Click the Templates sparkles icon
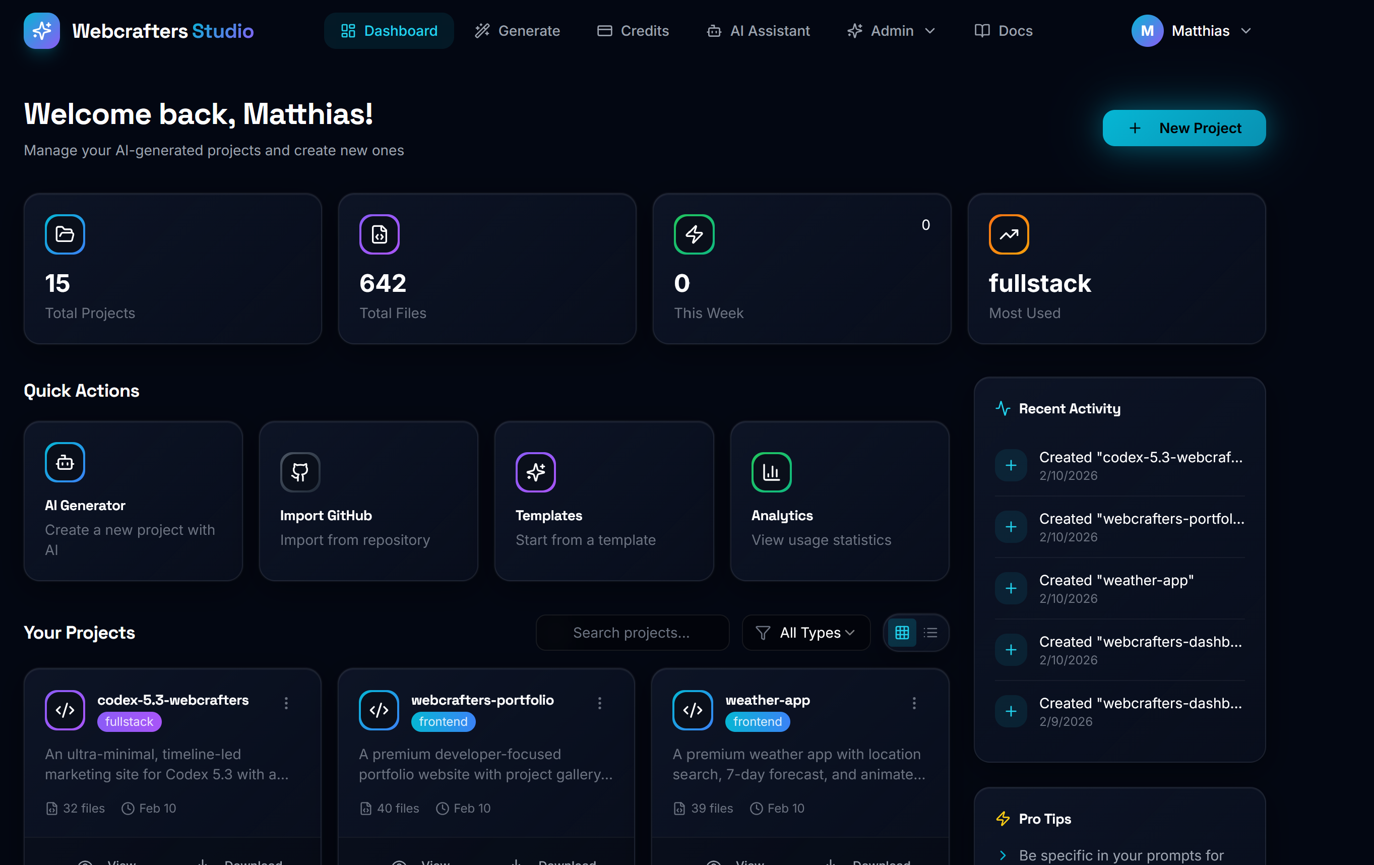The image size is (1374, 865). (535, 472)
